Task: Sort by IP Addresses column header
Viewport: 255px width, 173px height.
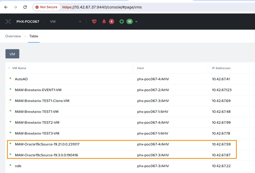Action: (221, 68)
